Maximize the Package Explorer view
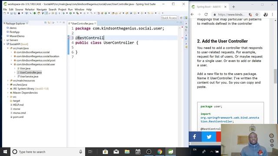278x156 pixels. tap(64, 23)
